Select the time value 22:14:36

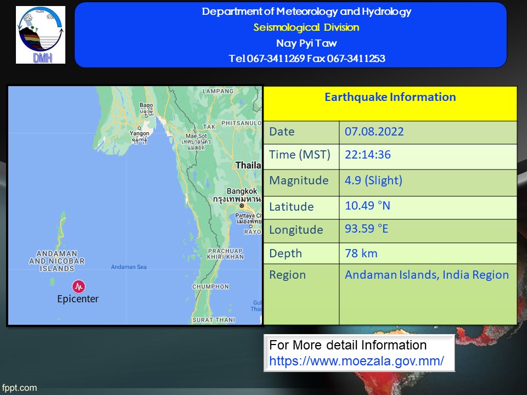(x=368, y=155)
